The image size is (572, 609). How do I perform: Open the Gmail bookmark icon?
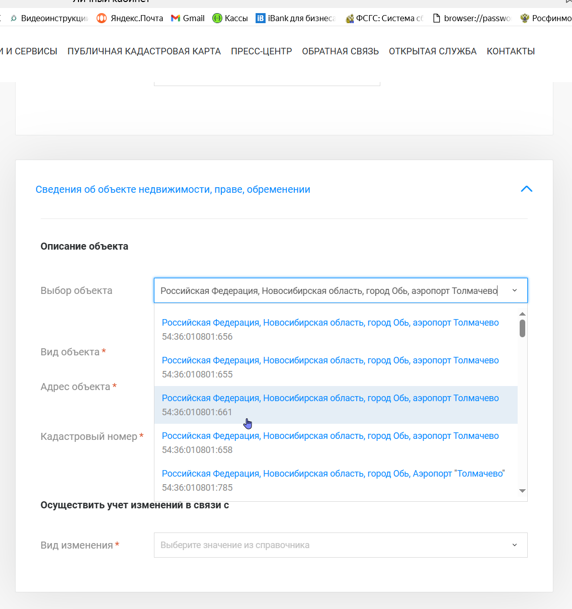coord(176,18)
